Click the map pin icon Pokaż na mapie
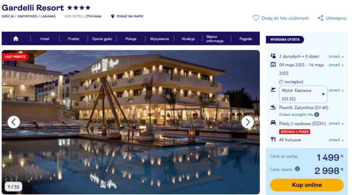Viewport: 352px width, 195px height. click(113, 16)
